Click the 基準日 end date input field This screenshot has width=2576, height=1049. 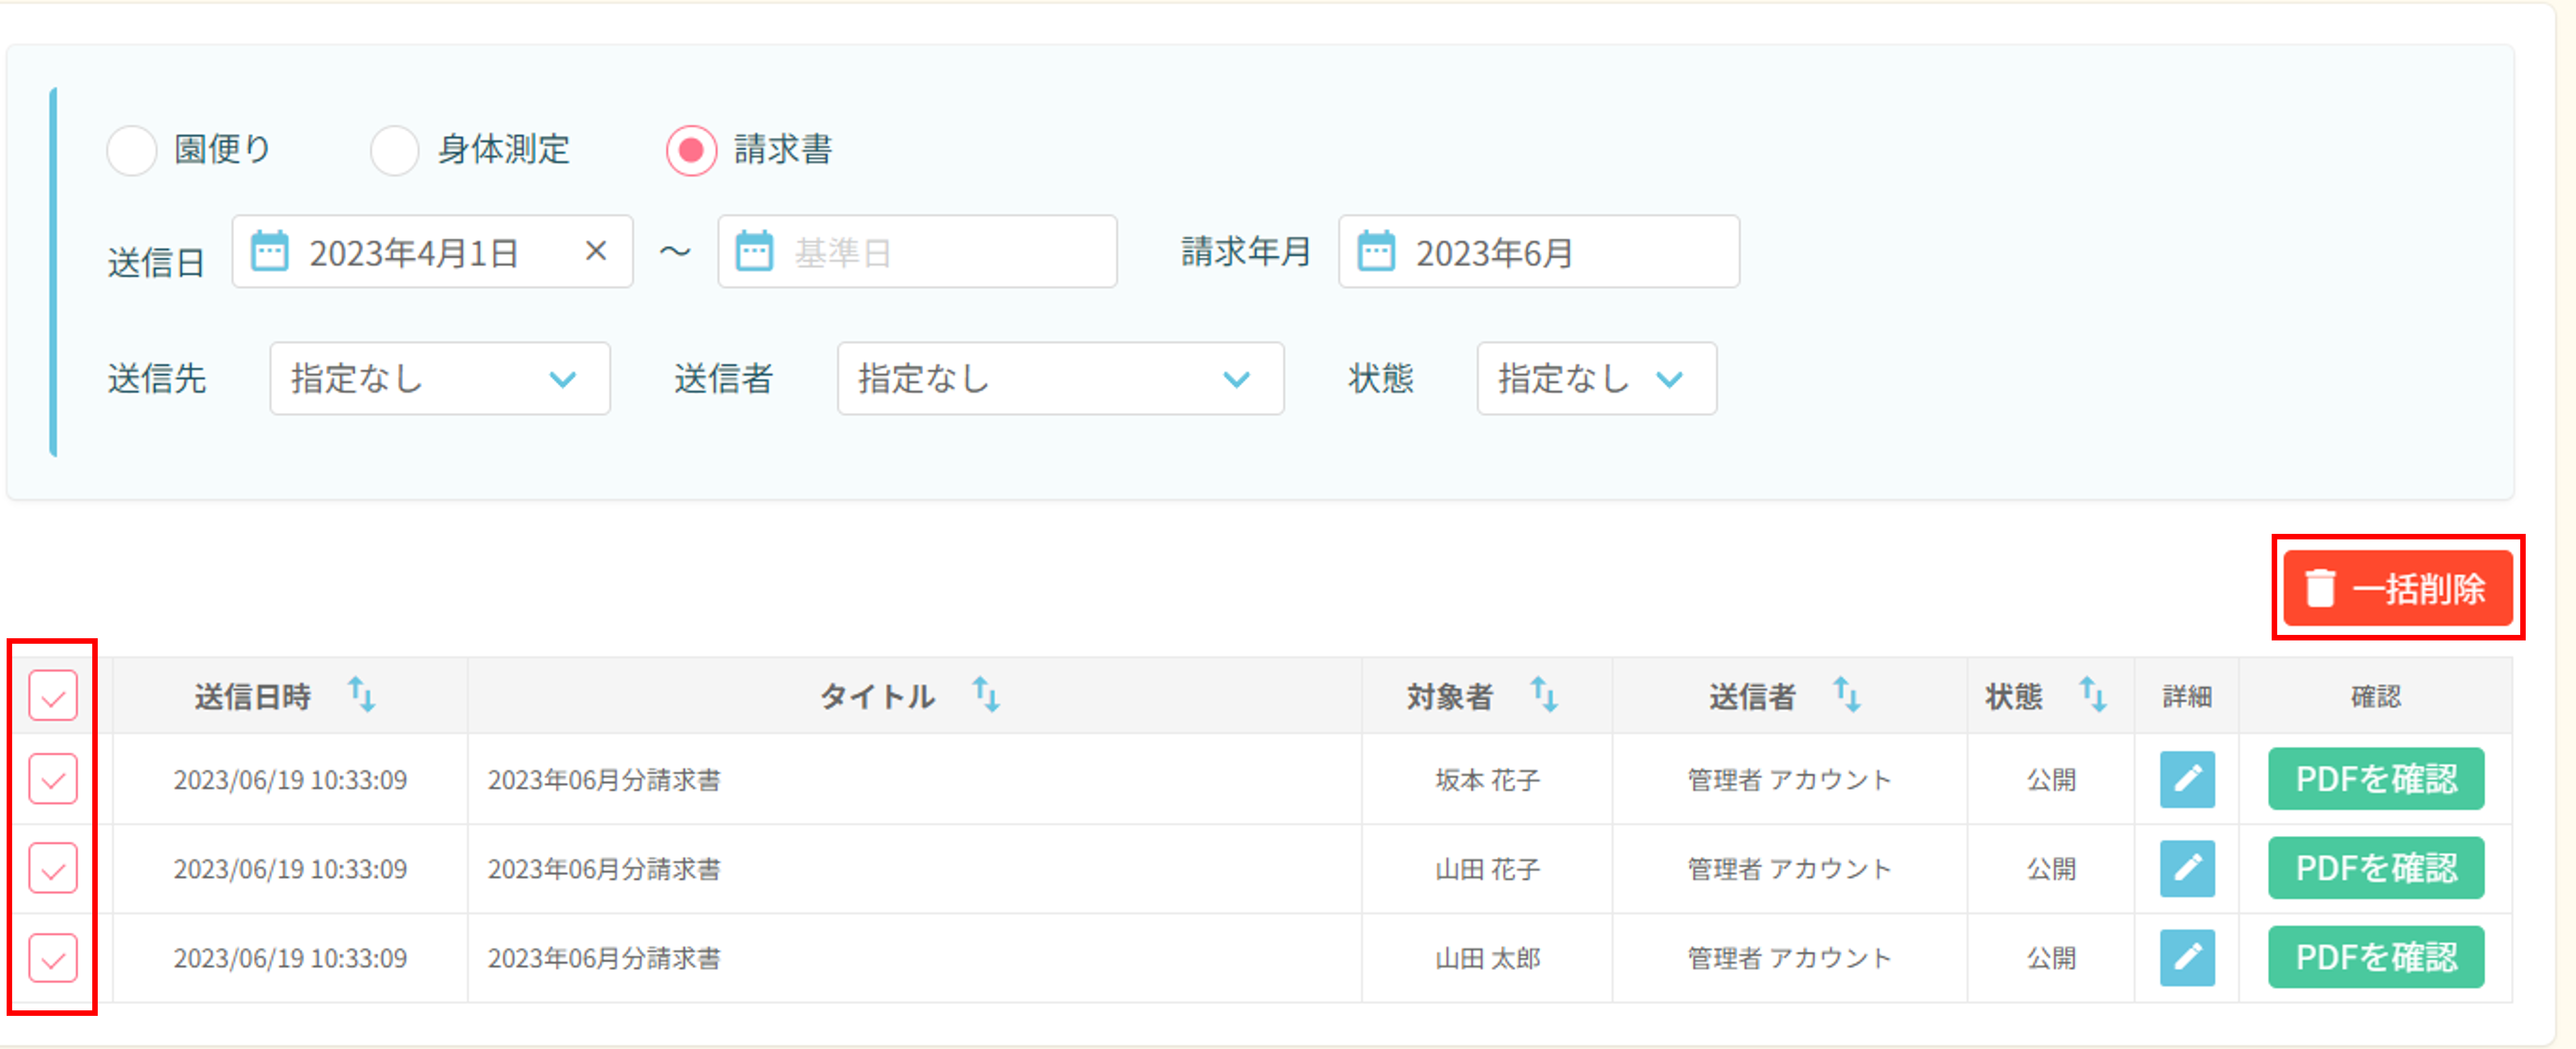(x=917, y=252)
